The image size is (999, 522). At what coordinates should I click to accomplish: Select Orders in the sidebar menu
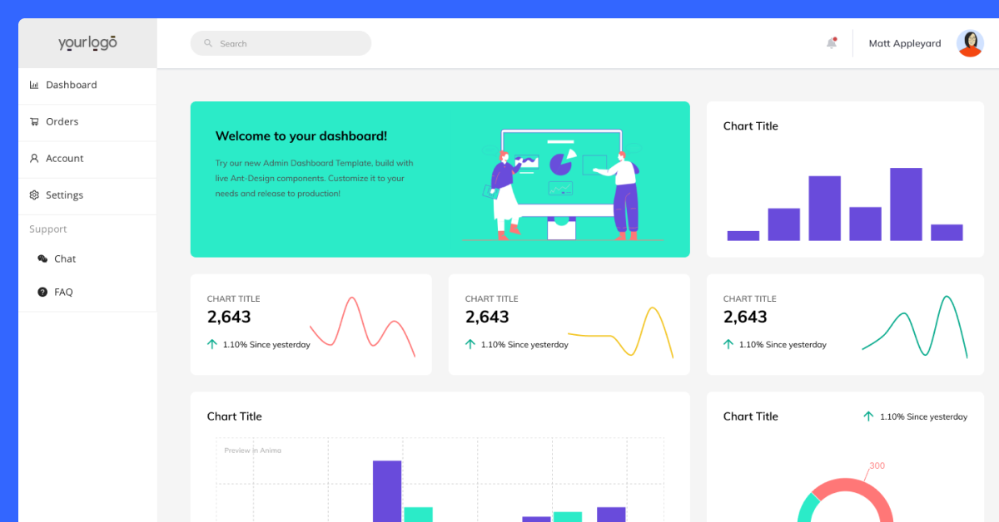62,121
